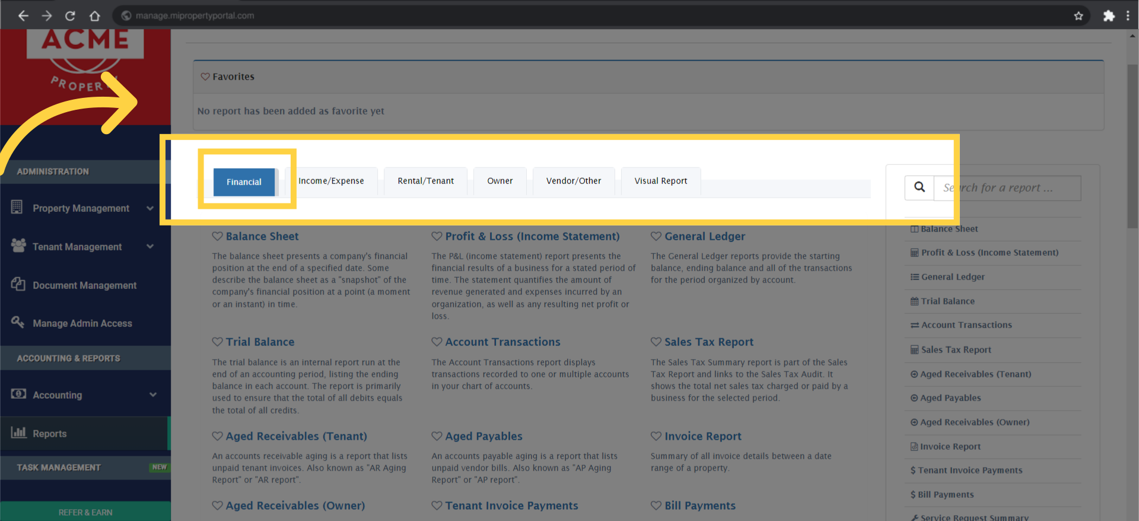Favorite Account Transactions heart icon

(437, 342)
